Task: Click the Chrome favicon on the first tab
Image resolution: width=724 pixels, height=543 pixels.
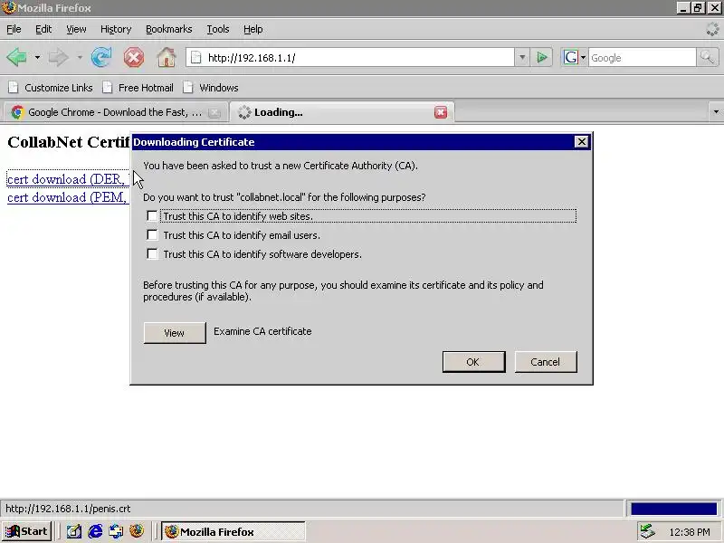Action: 17,112
